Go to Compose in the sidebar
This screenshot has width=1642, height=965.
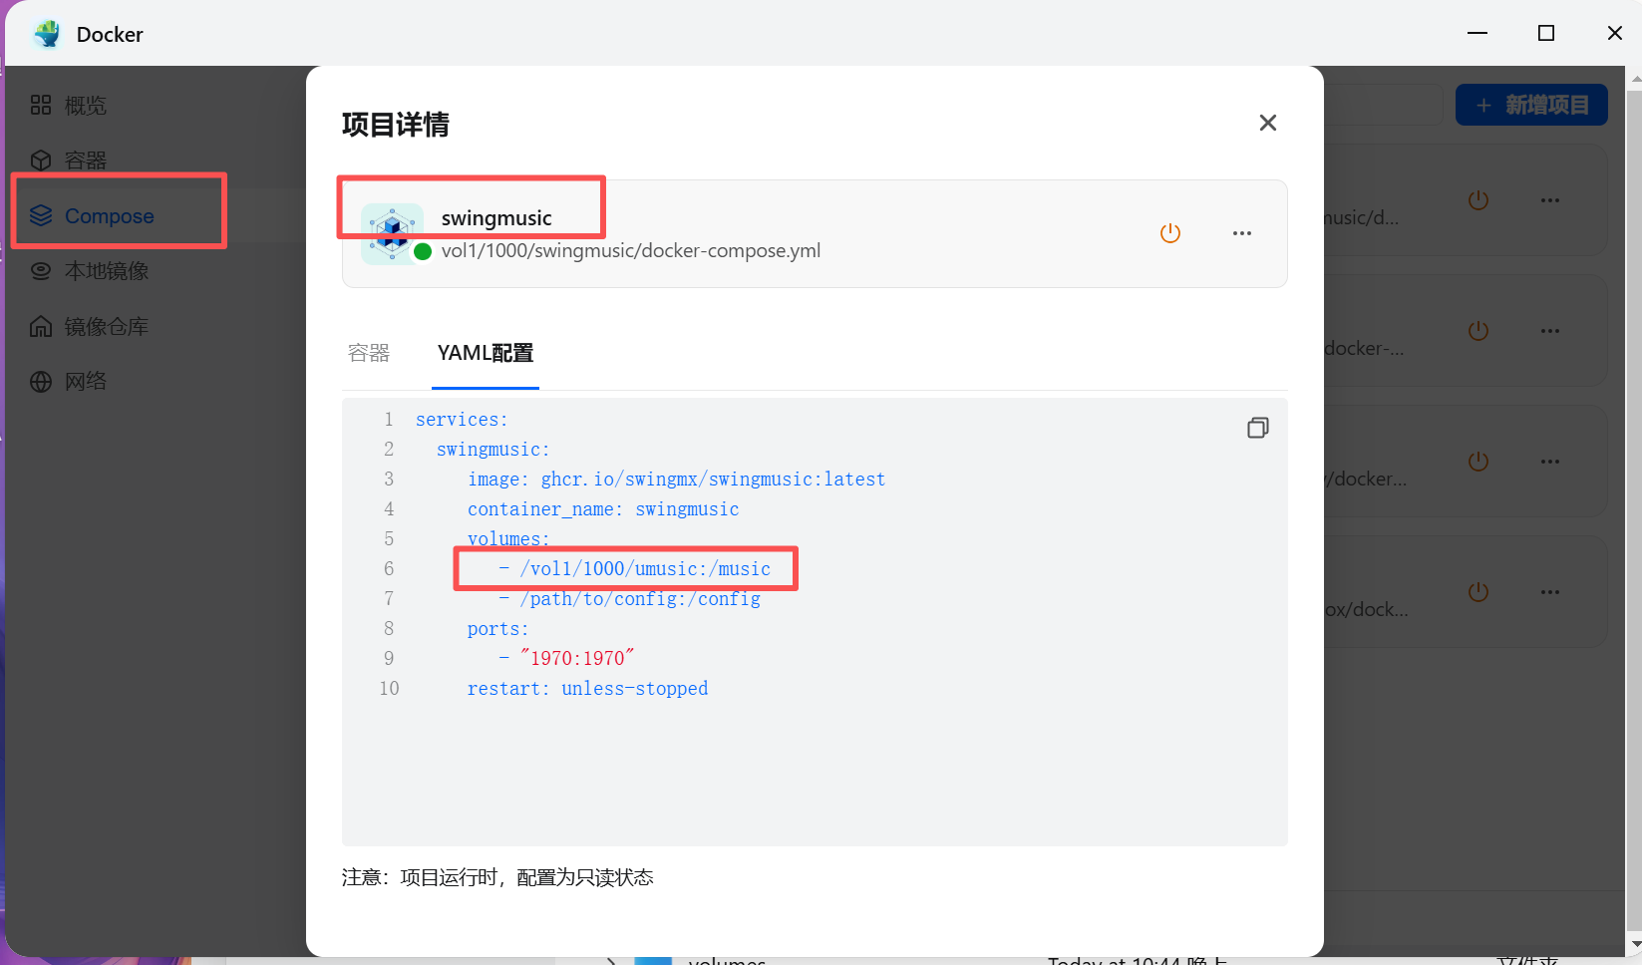tap(110, 216)
